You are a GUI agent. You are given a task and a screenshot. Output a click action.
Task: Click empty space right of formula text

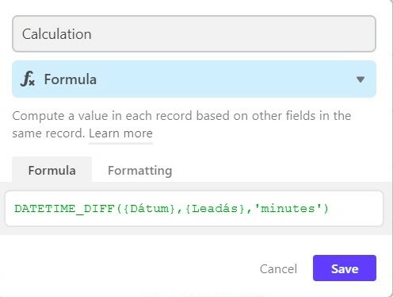point(355,209)
